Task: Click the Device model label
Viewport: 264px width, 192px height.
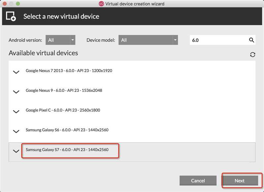Action: (101, 40)
